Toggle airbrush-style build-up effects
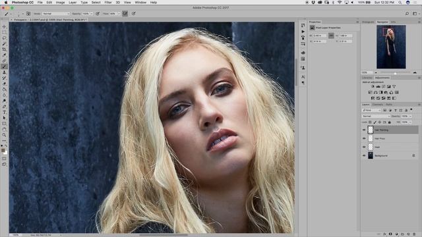 (x=125, y=13)
